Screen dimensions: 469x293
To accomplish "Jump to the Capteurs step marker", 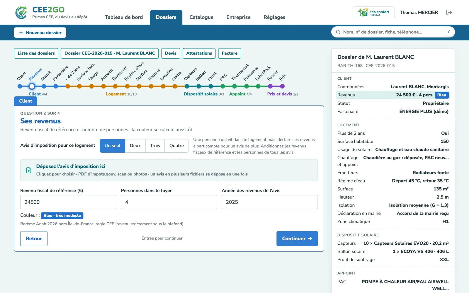I will [x=187, y=86].
